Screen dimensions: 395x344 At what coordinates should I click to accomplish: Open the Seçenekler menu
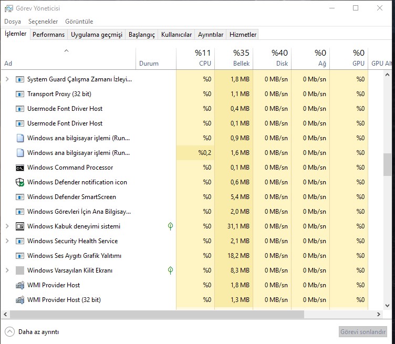click(43, 22)
